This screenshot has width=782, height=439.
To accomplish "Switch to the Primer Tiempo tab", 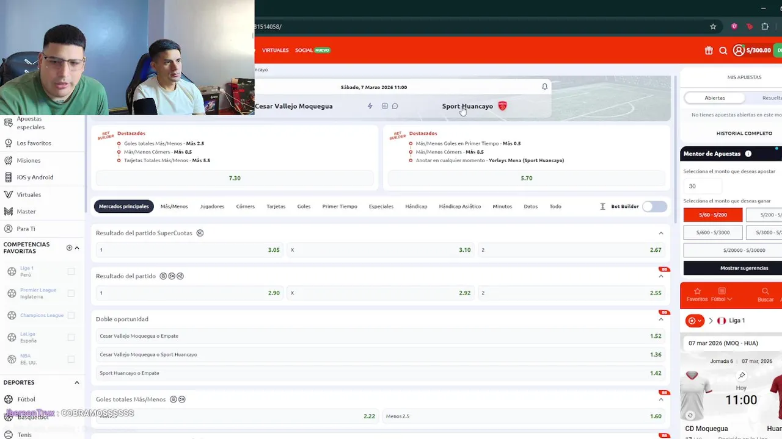I will 340,207.
